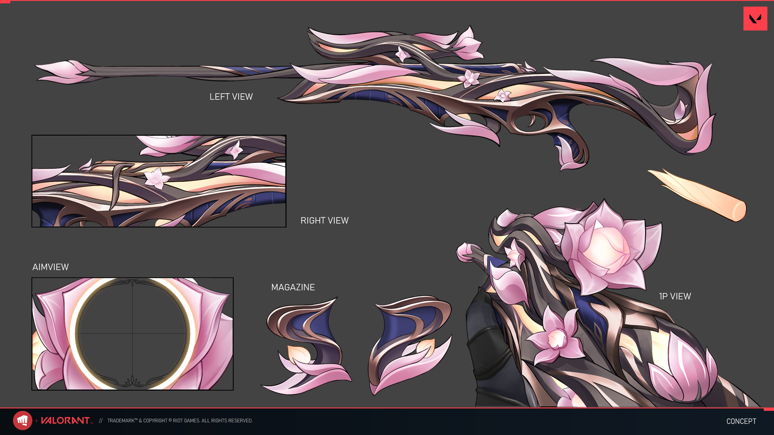Open the right view close-up thumbnail
The width and height of the screenshot is (774, 435).
159,181
